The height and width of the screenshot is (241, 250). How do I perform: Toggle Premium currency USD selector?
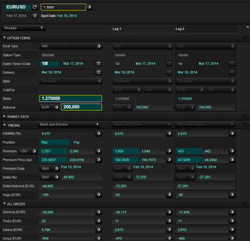point(27,151)
